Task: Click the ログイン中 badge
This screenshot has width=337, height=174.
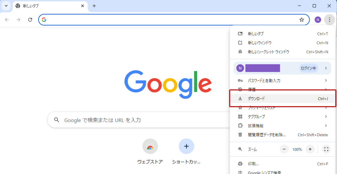Action: click(309, 68)
